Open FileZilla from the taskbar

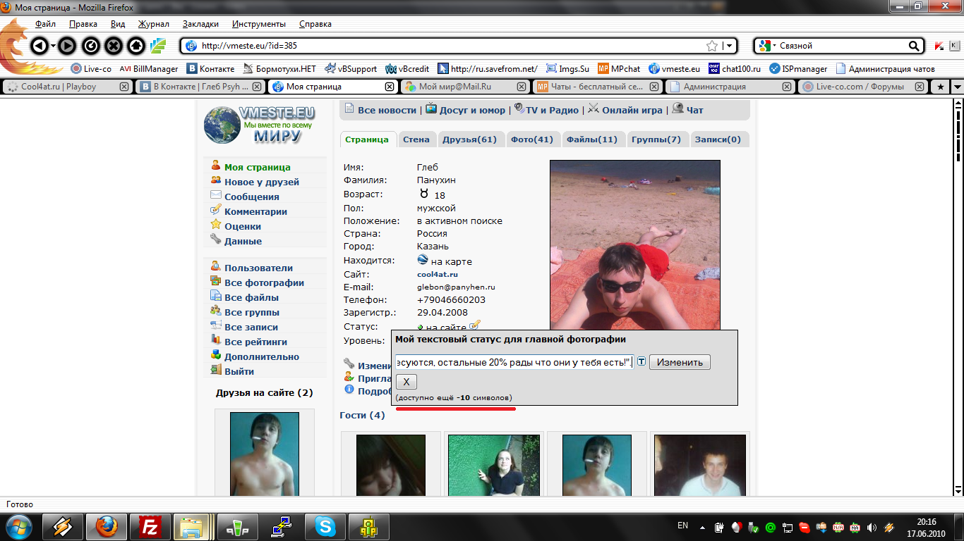pyautogui.click(x=150, y=526)
